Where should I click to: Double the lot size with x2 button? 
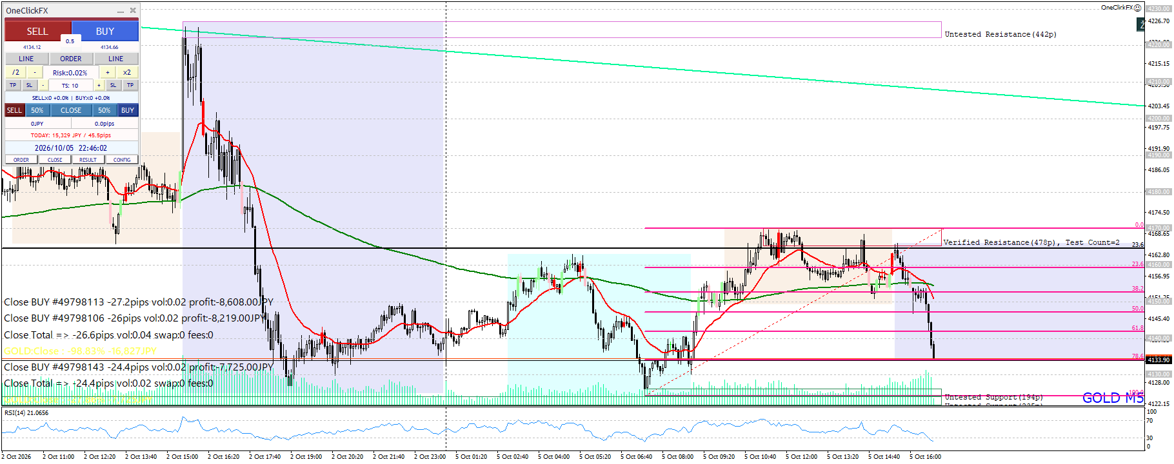[x=127, y=72]
